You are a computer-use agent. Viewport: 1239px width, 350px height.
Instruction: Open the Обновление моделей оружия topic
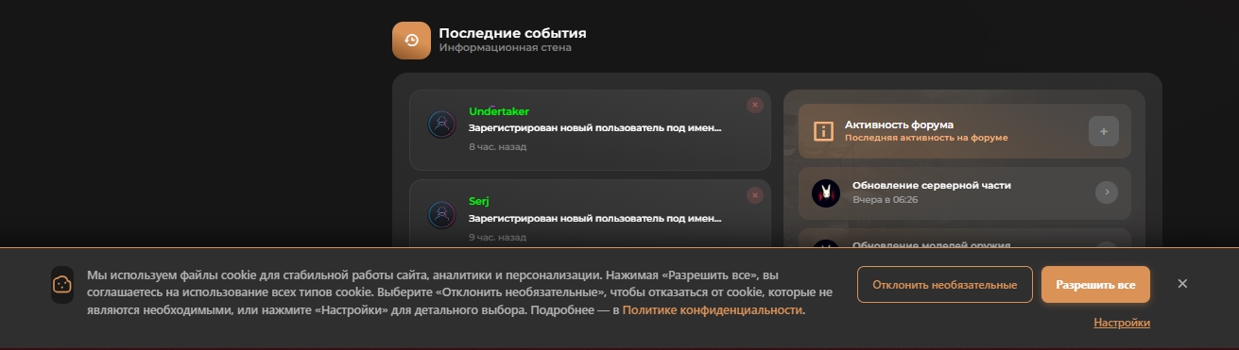coord(931,245)
